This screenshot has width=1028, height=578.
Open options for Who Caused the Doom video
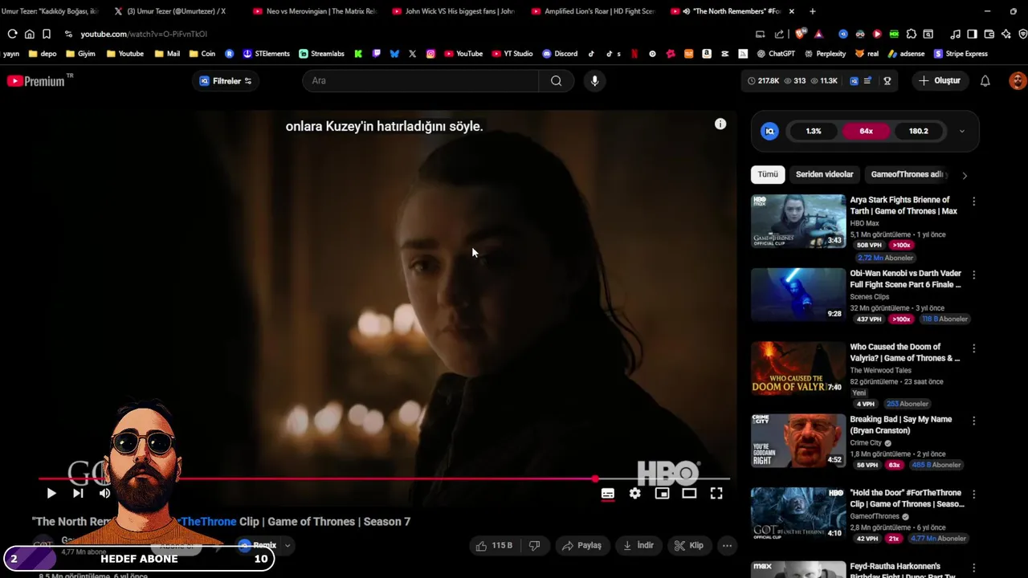point(973,348)
